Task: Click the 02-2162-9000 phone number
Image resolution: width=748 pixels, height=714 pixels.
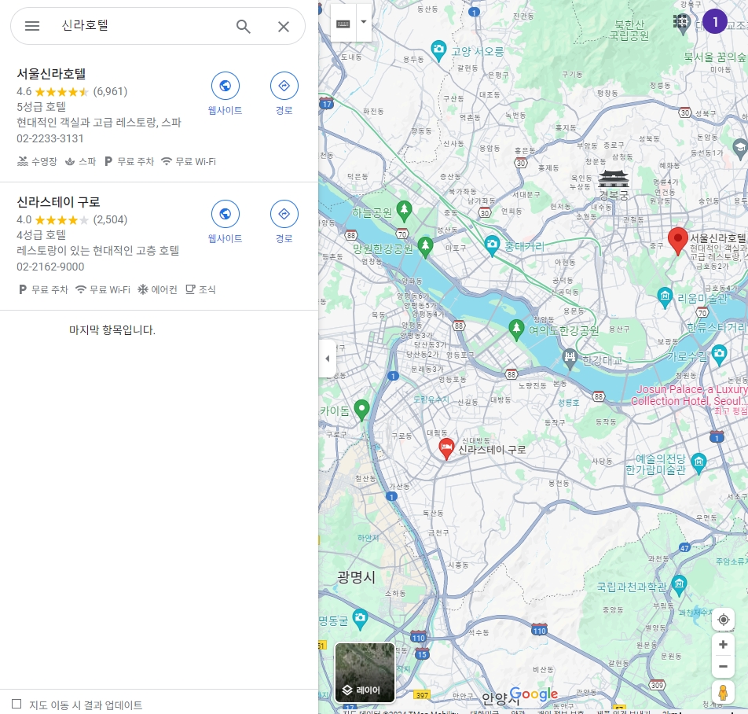Action: (x=50, y=267)
